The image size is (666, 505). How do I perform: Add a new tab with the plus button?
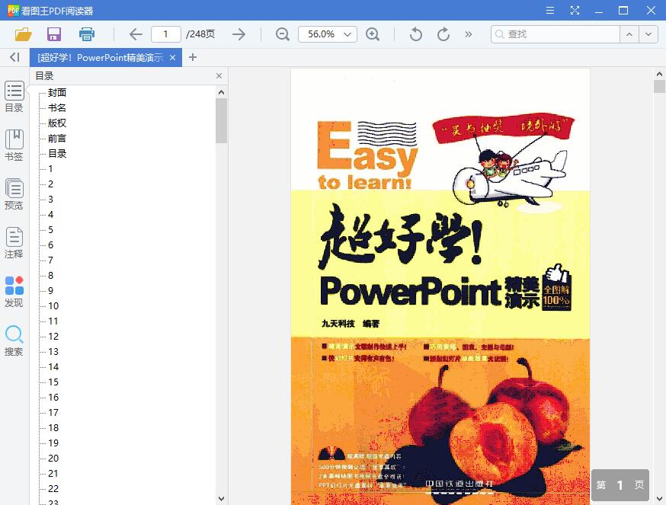(193, 57)
